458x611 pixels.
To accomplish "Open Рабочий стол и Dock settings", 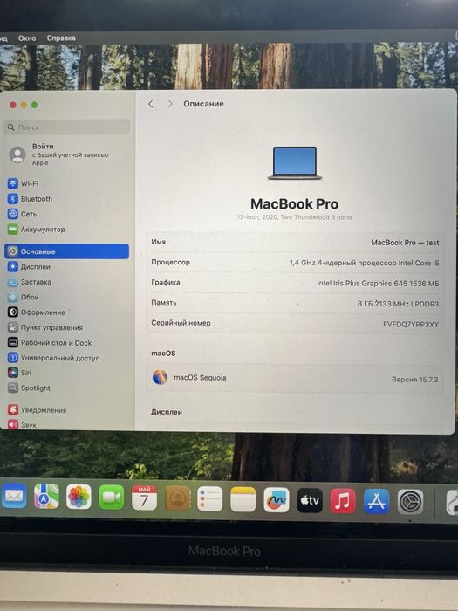I will pyautogui.click(x=50, y=342).
